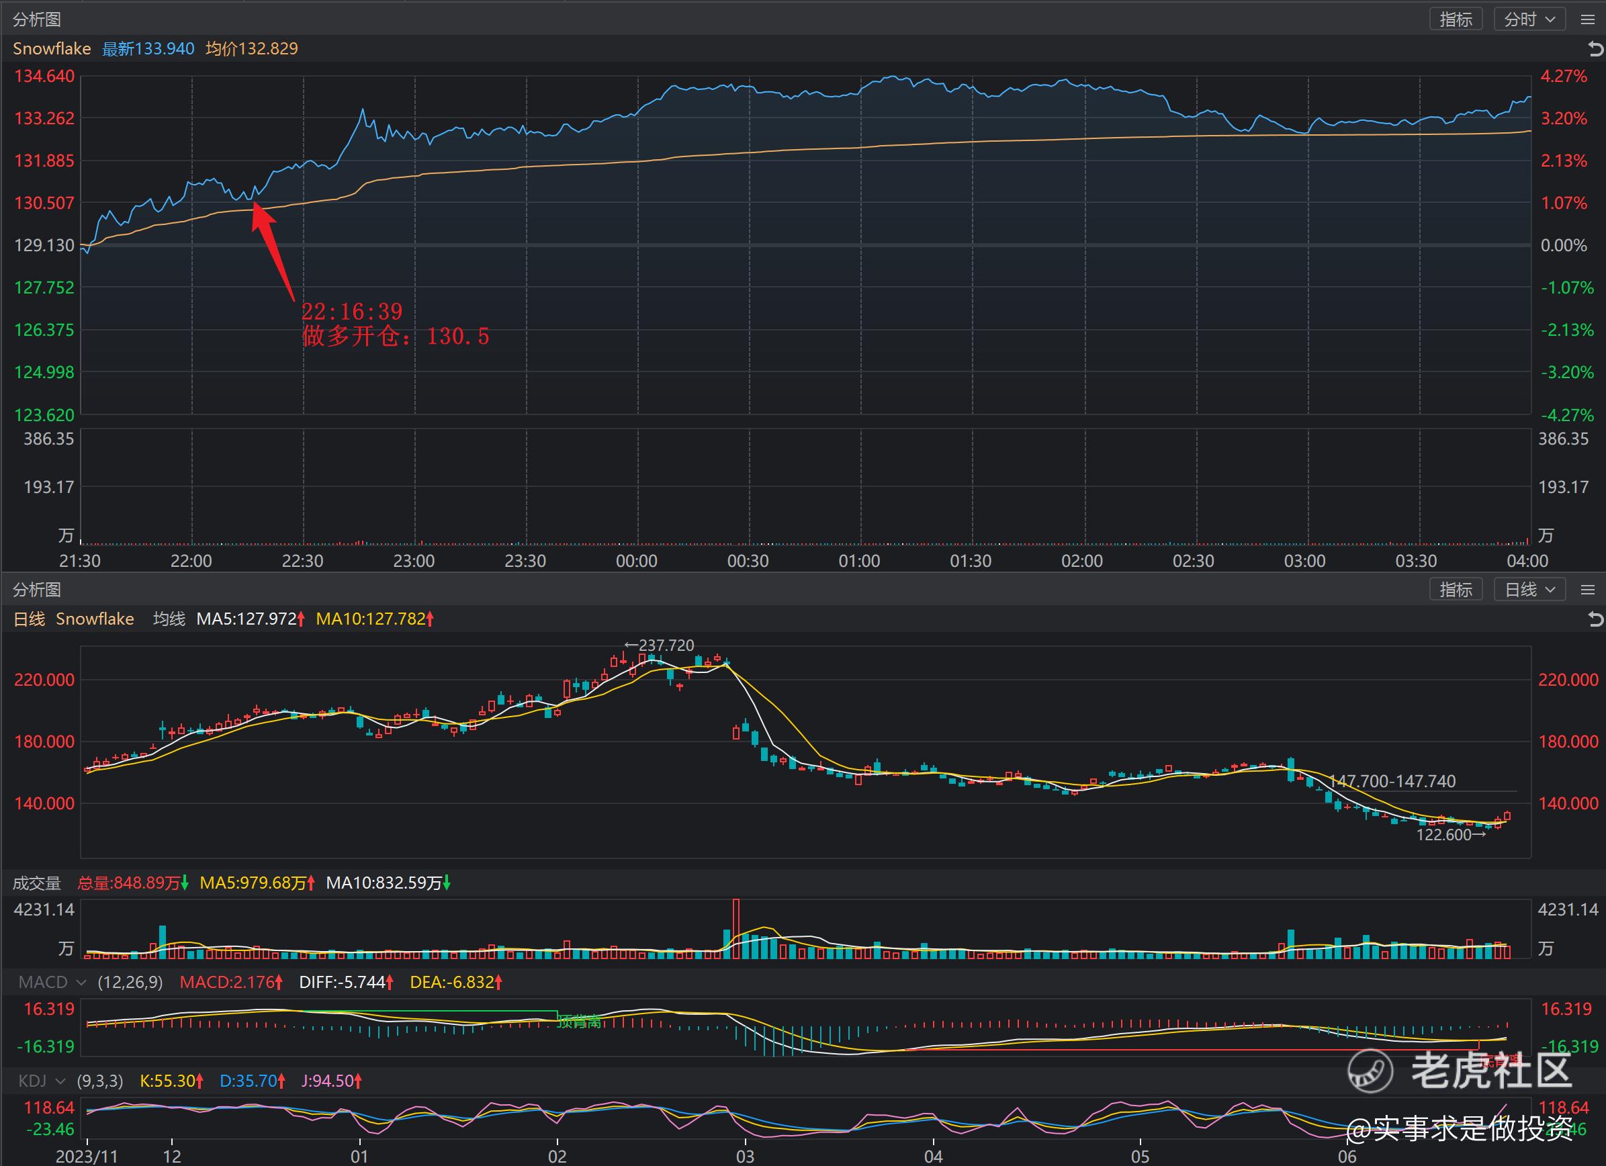Select the top 分析图 panel title
Viewport: 1606px width, 1166px height.
point(37,20)
